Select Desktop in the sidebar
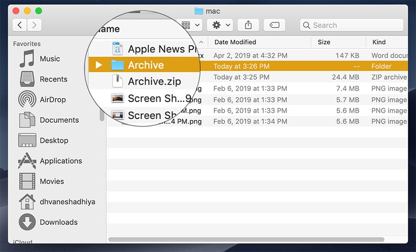416x252 pixels. (x=54, y=140)
